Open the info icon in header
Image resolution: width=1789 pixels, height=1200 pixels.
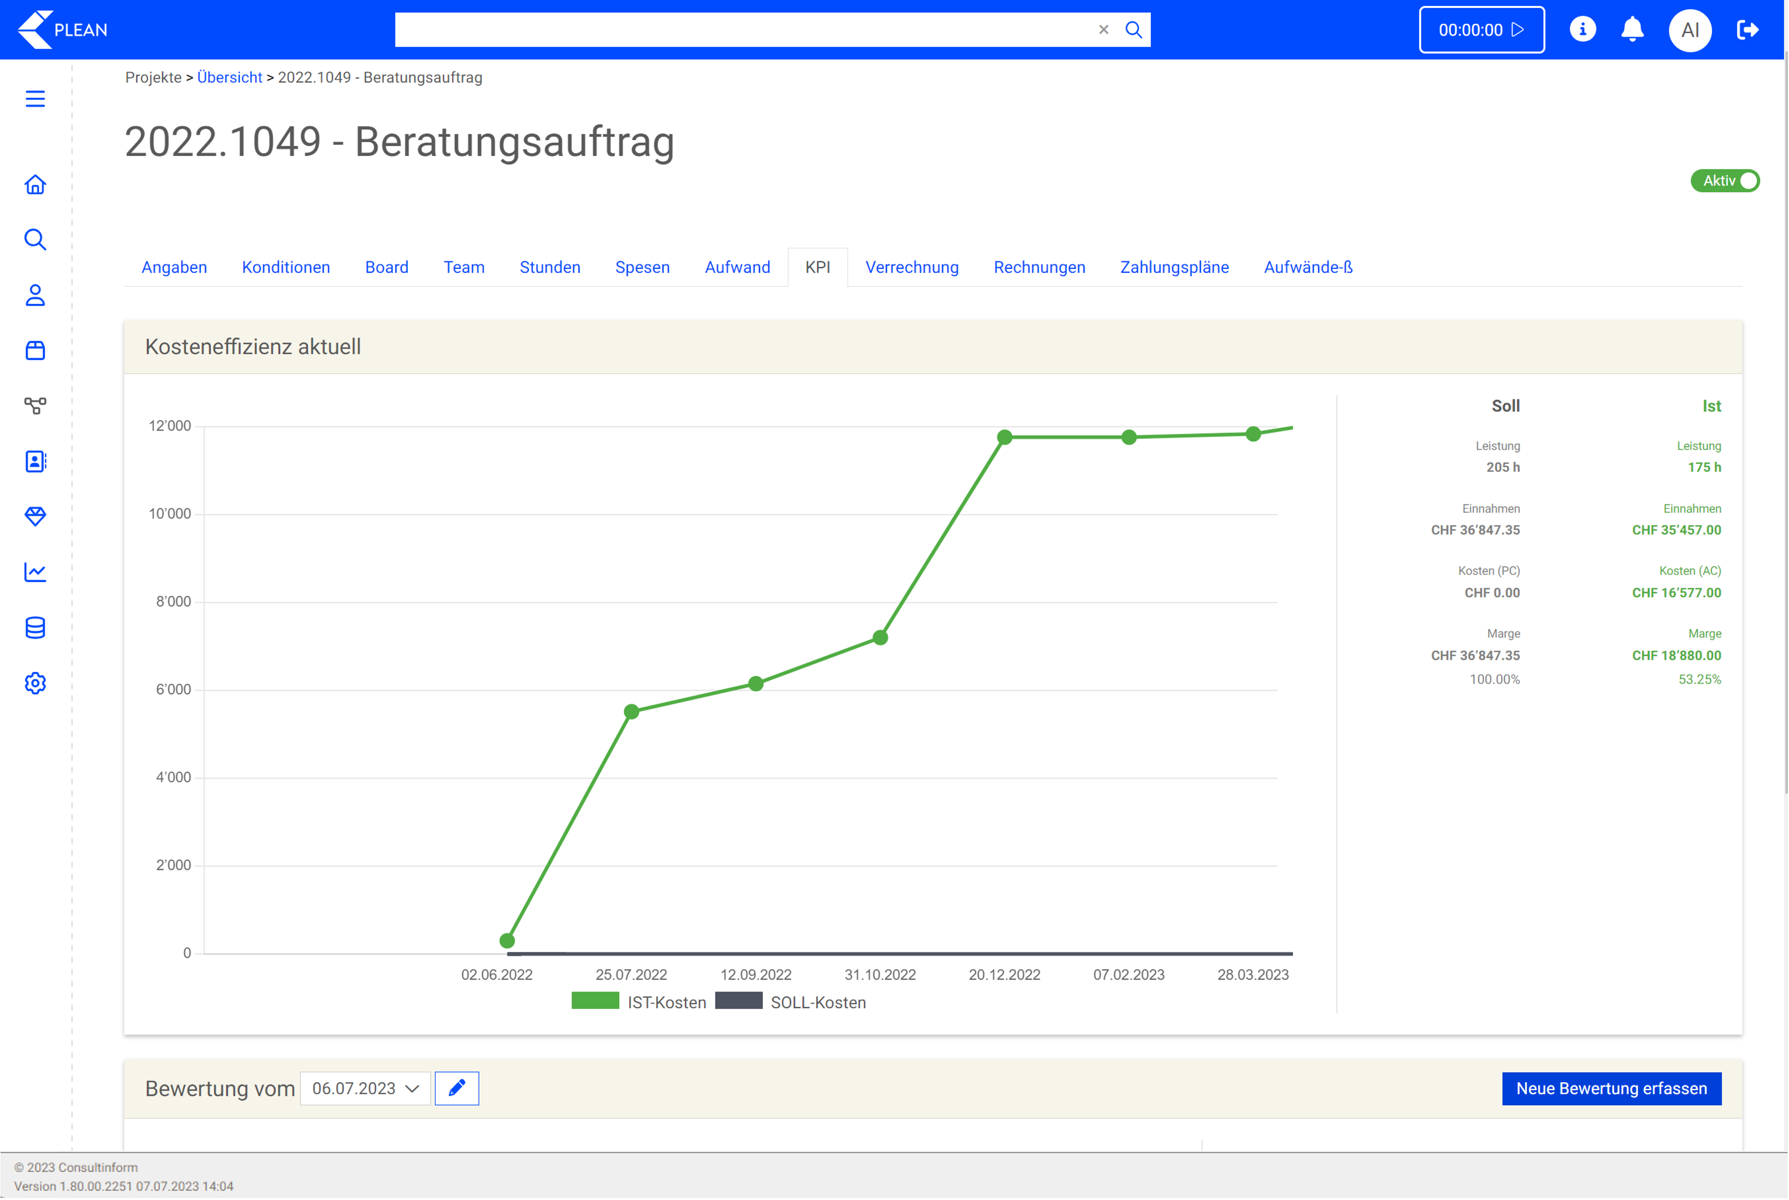click(1582, 30)
